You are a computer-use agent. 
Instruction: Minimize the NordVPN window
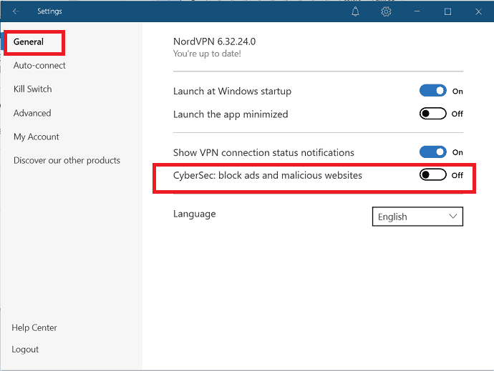coord(417,11)
